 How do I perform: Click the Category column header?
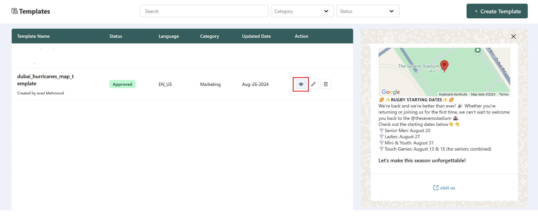pyautogui.click(x=209, y=36)
